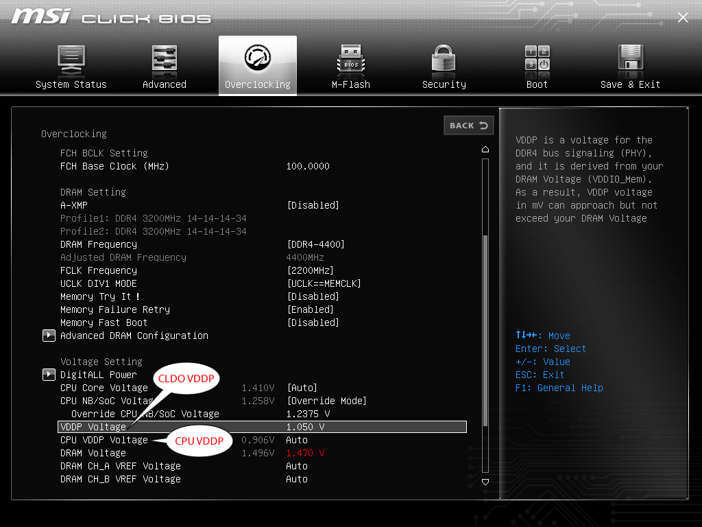This screenshot has height=527, width=702.
Task: Edit VDDP Voltage value 1.050 V
Action: click(x=305, y=427)
